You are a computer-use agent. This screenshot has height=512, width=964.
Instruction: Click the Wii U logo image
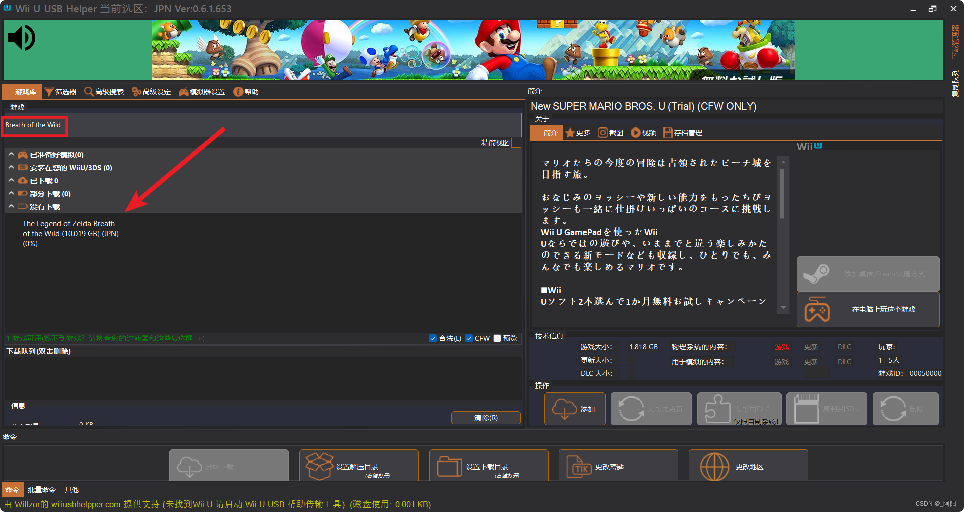click(x=809, y=146)
